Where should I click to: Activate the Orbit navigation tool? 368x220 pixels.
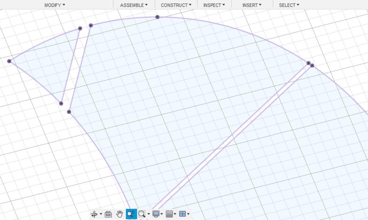pos(94,214)
